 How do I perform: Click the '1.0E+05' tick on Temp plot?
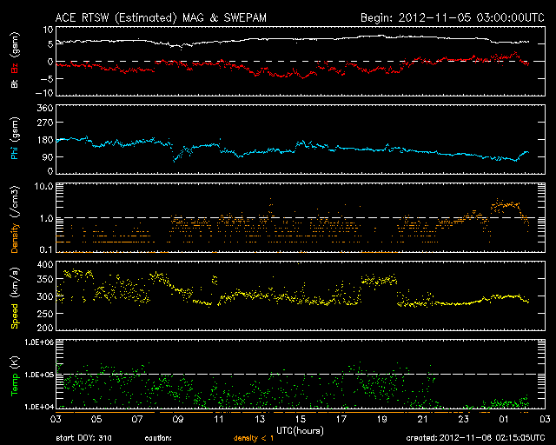(39, 375)
